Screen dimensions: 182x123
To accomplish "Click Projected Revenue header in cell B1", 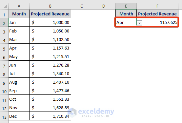I will 50,14.
